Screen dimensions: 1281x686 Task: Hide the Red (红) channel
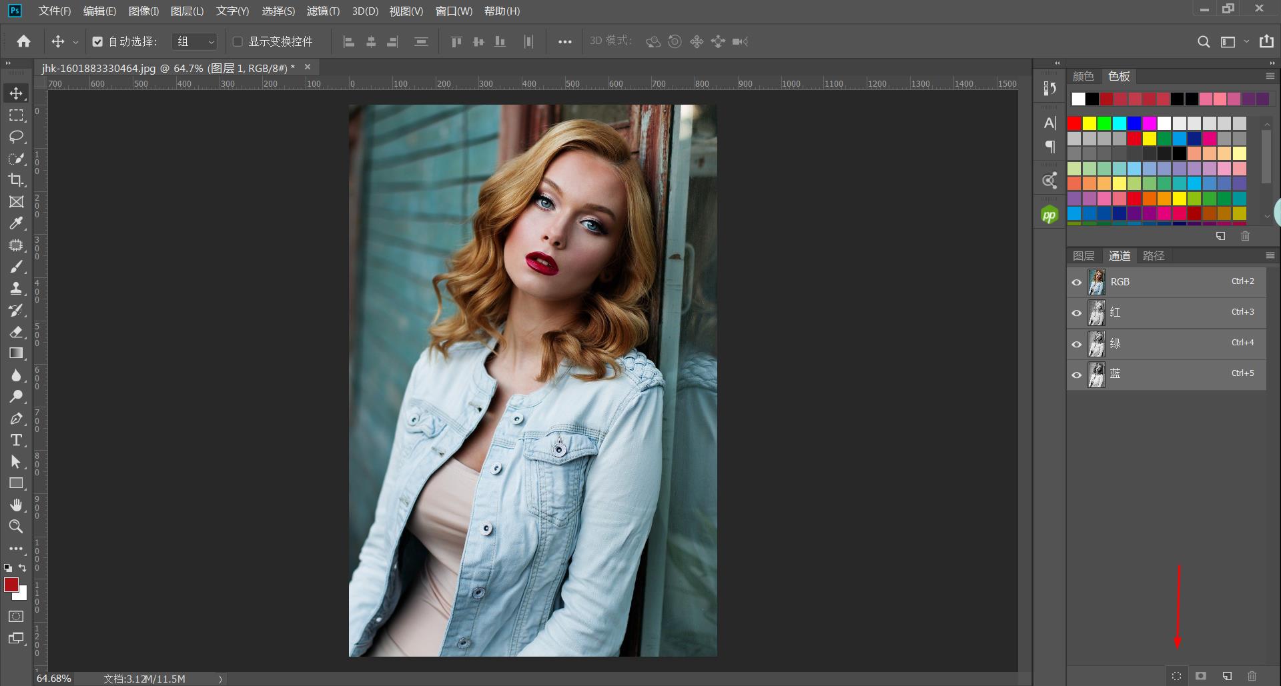(x=1076, y=313)
